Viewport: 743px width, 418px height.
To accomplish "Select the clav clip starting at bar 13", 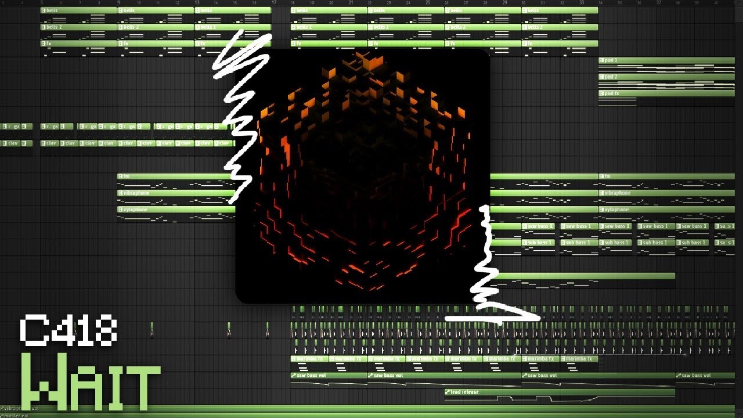I will [204, 143].
